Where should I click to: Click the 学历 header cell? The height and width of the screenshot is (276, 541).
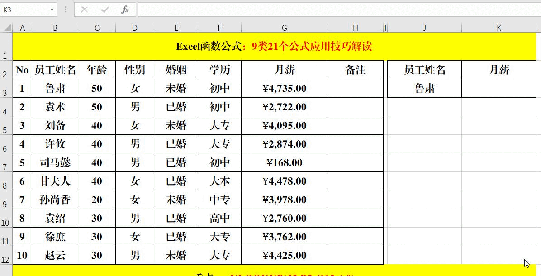point(219,70)
